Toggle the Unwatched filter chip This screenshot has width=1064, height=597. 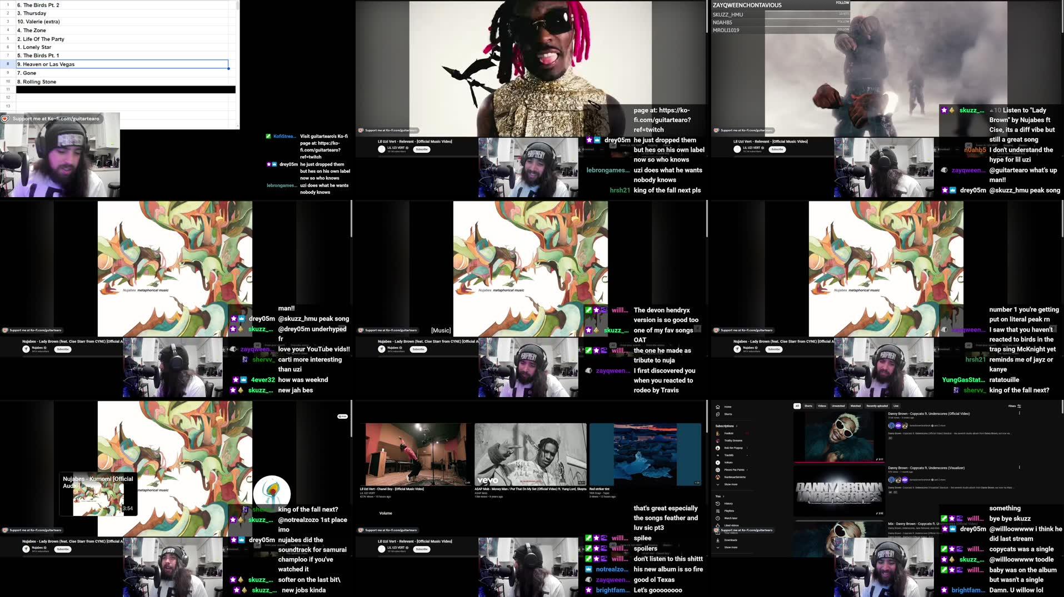point(838,406)
